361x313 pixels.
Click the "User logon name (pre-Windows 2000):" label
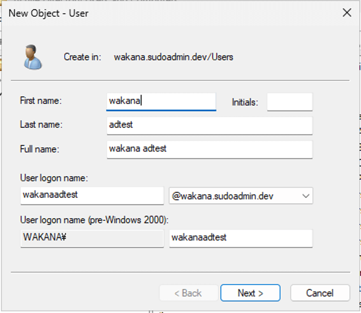click(95, 220)
